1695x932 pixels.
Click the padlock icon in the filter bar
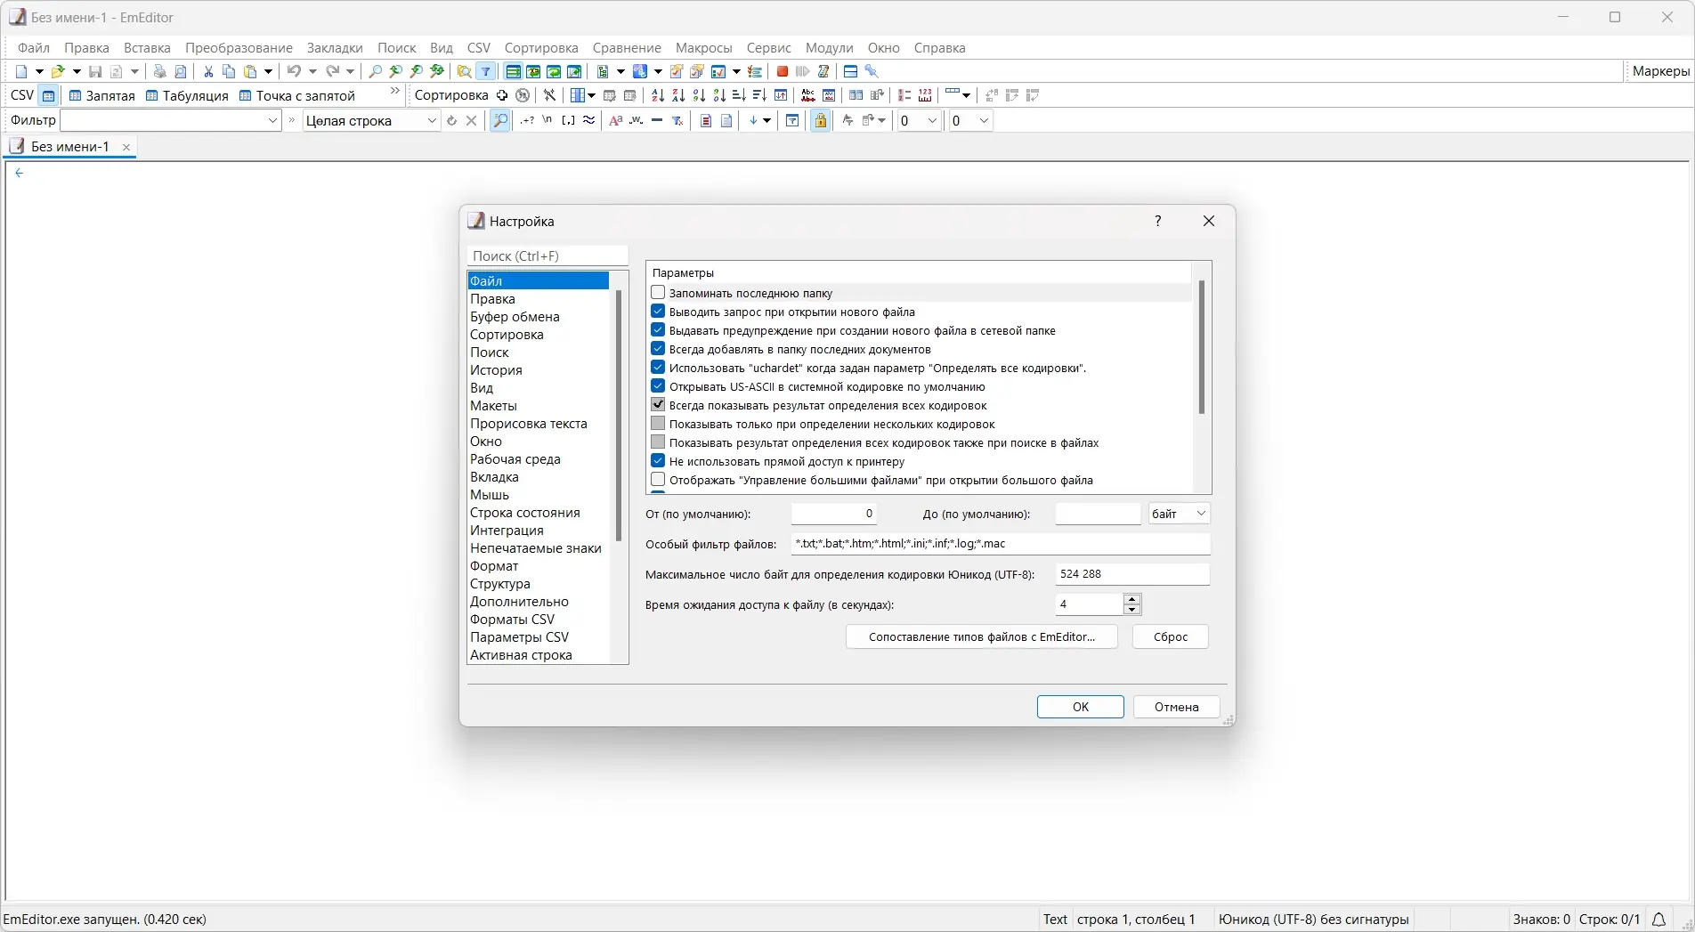pyautogui.click(x=821, y=120)
